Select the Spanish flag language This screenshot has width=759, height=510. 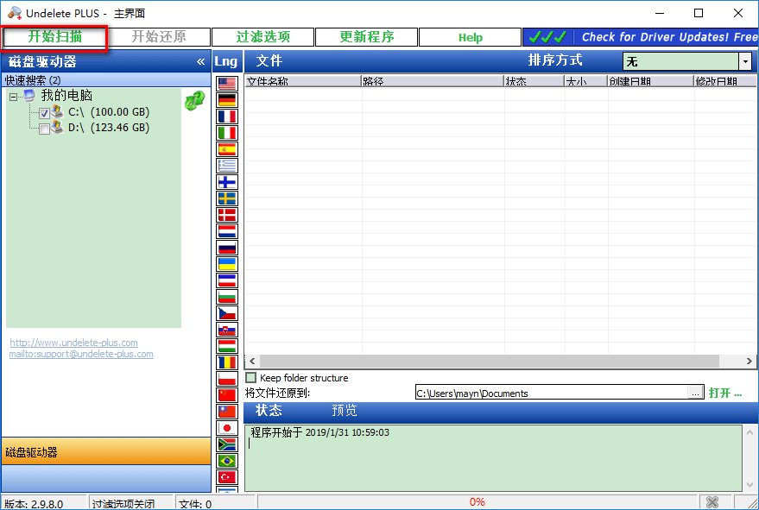(227, 149)
